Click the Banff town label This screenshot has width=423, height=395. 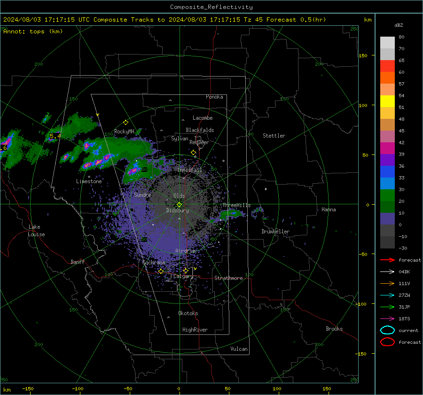tap(78, 262)
